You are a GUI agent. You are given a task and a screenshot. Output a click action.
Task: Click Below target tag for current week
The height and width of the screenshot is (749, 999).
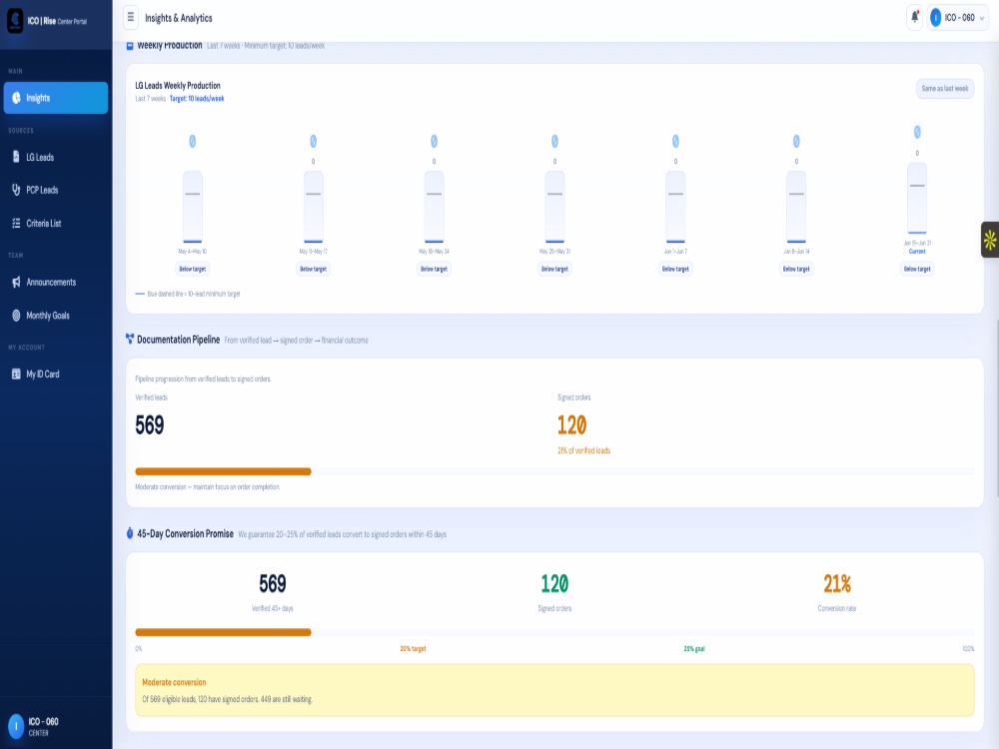tap(917, 269)
